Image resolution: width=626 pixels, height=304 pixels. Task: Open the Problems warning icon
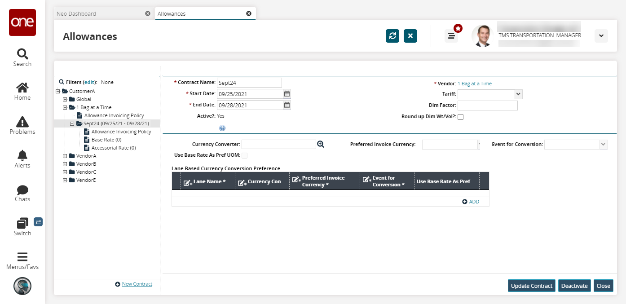22,122
